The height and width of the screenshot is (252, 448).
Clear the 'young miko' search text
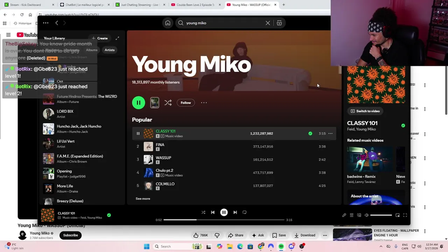(x=268, y=23)
